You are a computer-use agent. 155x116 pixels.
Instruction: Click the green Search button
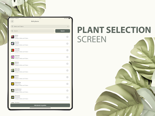pyautogui.click(x=63, y=31)
